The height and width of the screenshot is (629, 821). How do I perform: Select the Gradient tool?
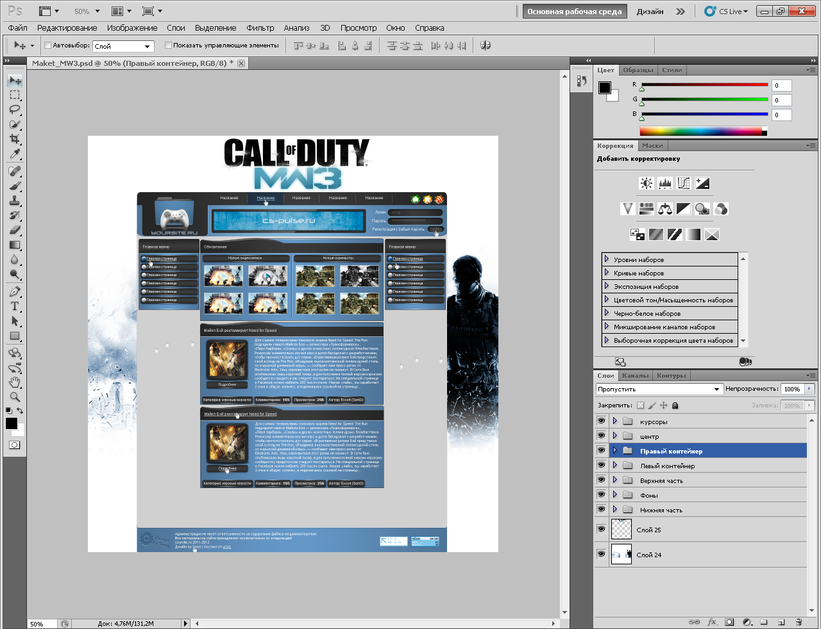coord(15,245)
